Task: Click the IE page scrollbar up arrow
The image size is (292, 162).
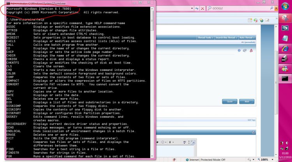Action: (276, 26)
